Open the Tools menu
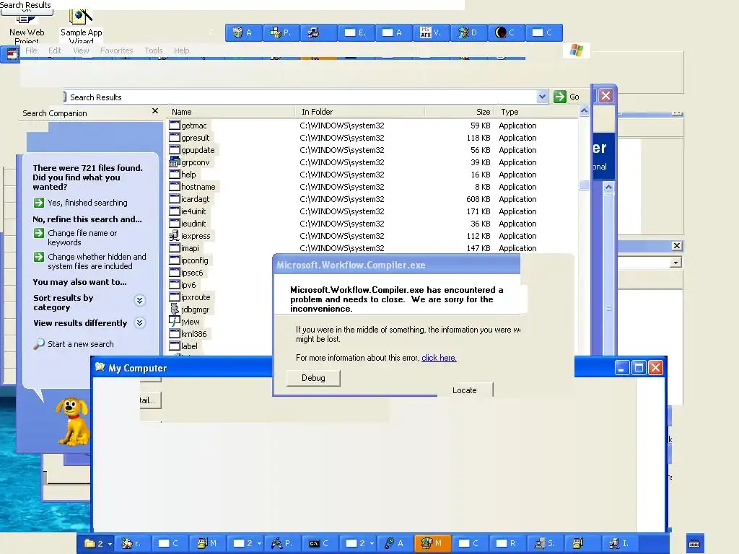The width and height of the screenshot is (739, 554). [154, 50]
